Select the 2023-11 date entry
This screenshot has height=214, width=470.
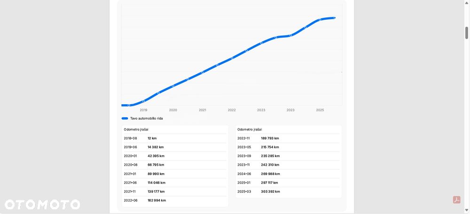click(x=243, y=165)
